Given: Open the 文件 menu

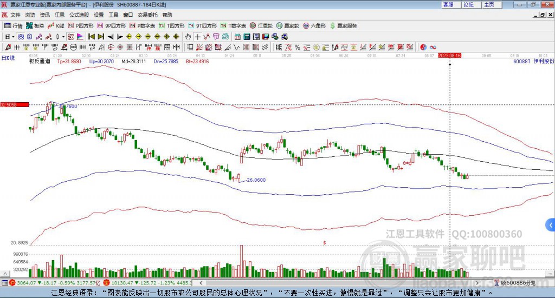Looking at the screenshot, I should point(16,15).
